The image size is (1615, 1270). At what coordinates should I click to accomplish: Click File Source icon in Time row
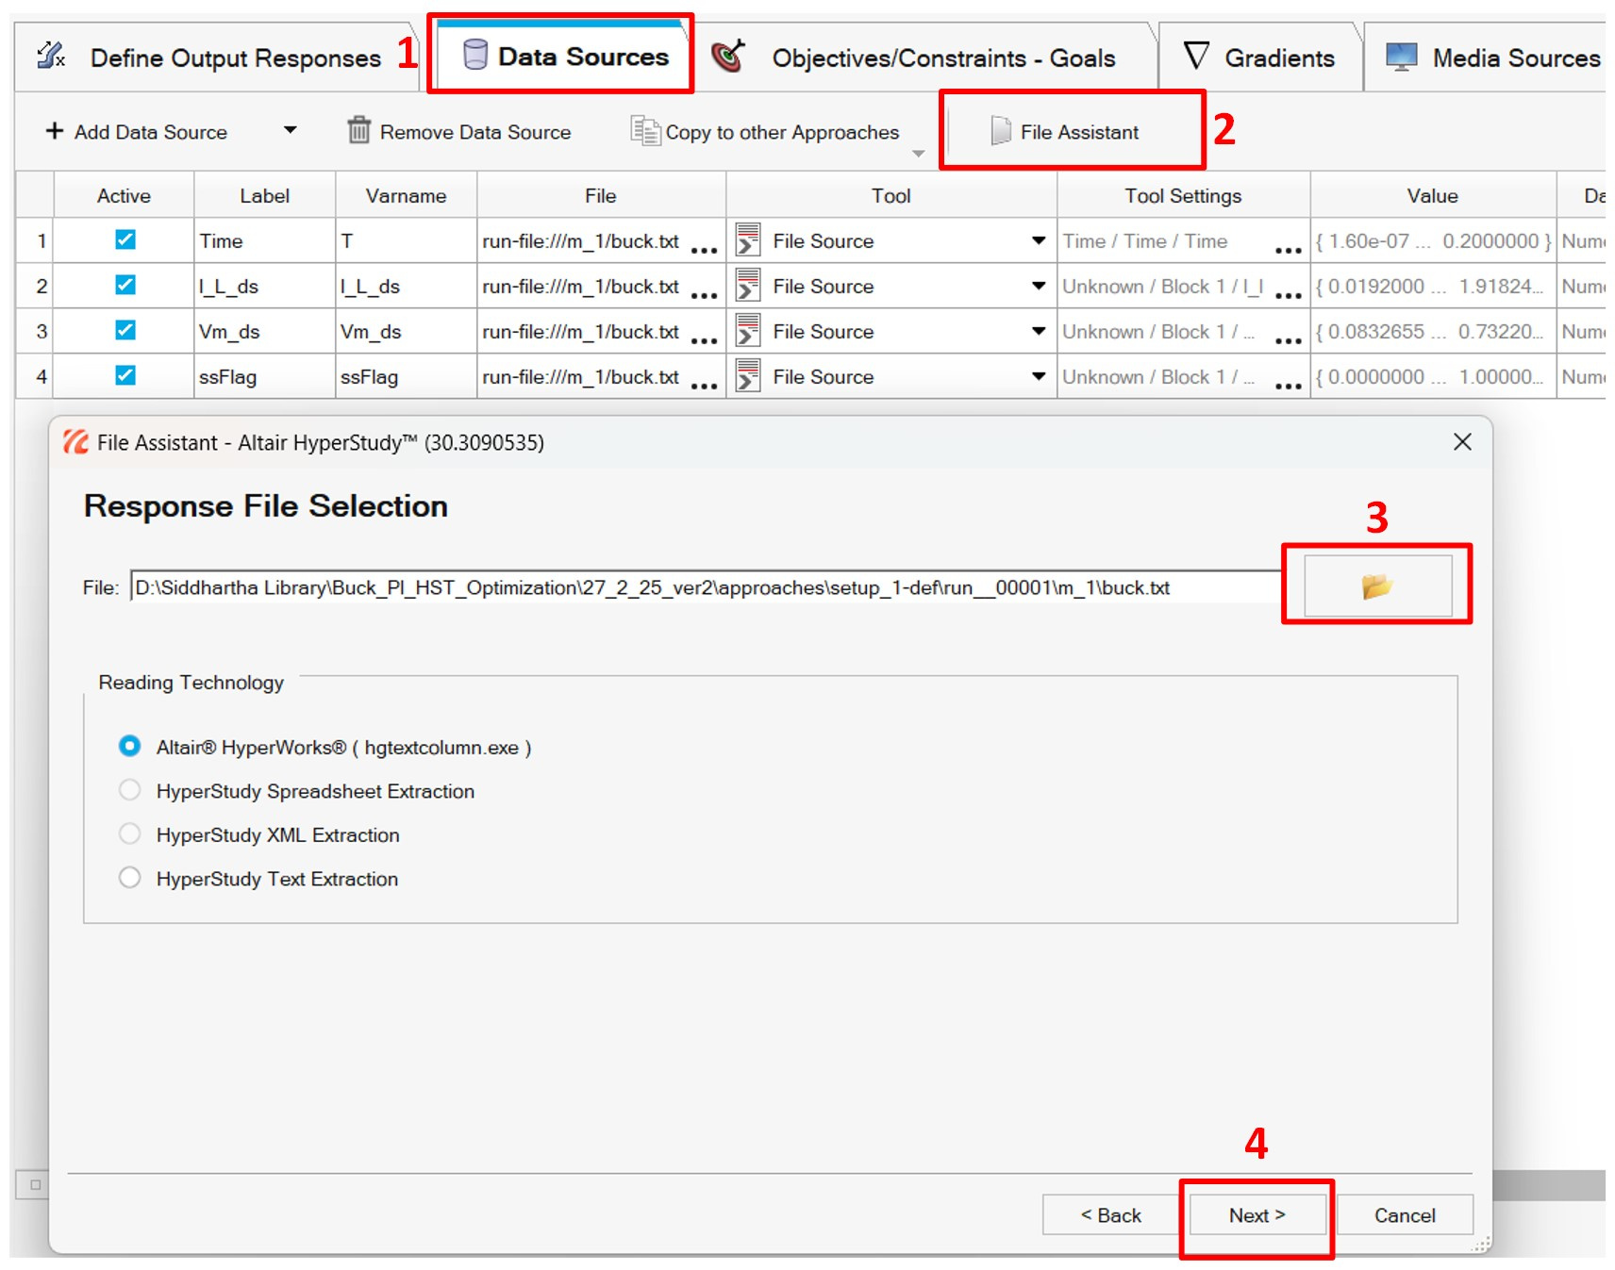coord(748,239)
